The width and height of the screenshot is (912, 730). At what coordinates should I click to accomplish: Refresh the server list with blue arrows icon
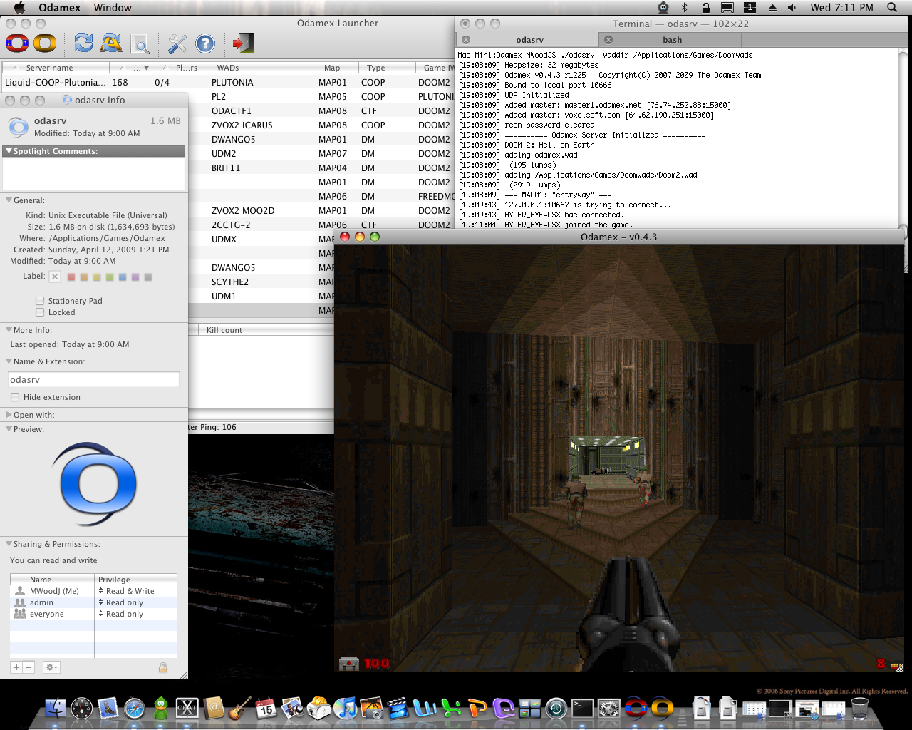(83, 43)
